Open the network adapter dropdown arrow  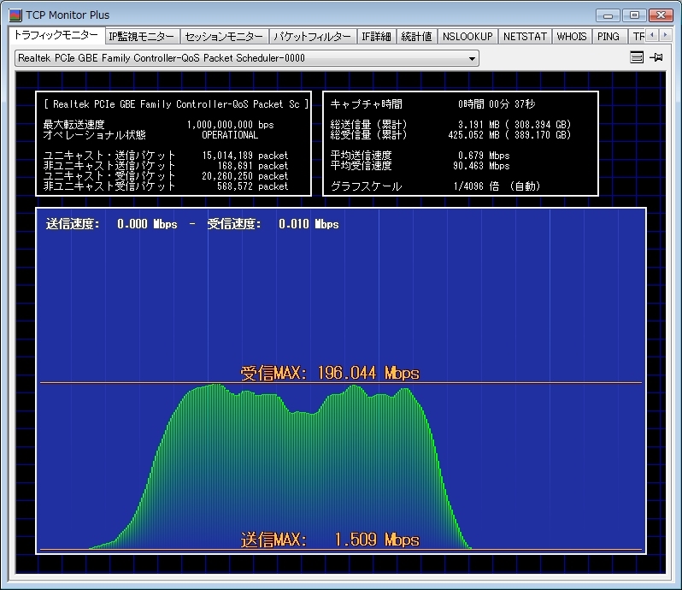[x=473, y=59]
